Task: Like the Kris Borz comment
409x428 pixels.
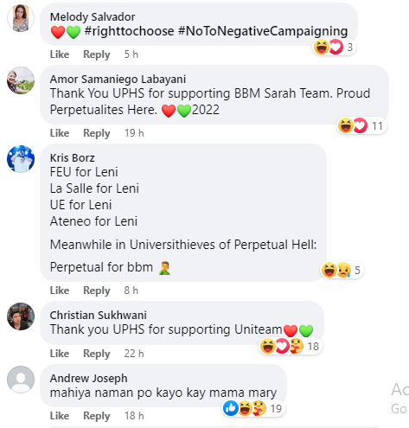Action: click(60, 291)
